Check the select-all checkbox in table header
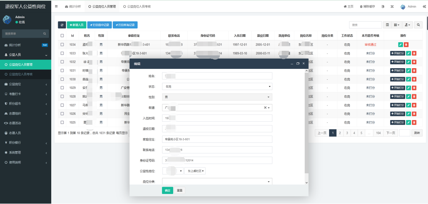Image resolution: width=428 pixels, height=204 pixels. click(62, 36)
